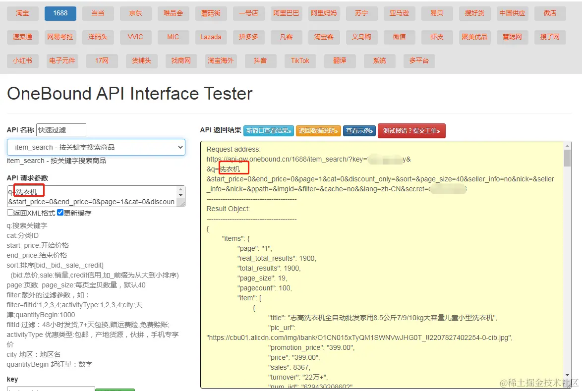Viewport: 582px width, 391px height.
Task: Switch to the 唯品会 tab
Action: click(x=174, y=13)
